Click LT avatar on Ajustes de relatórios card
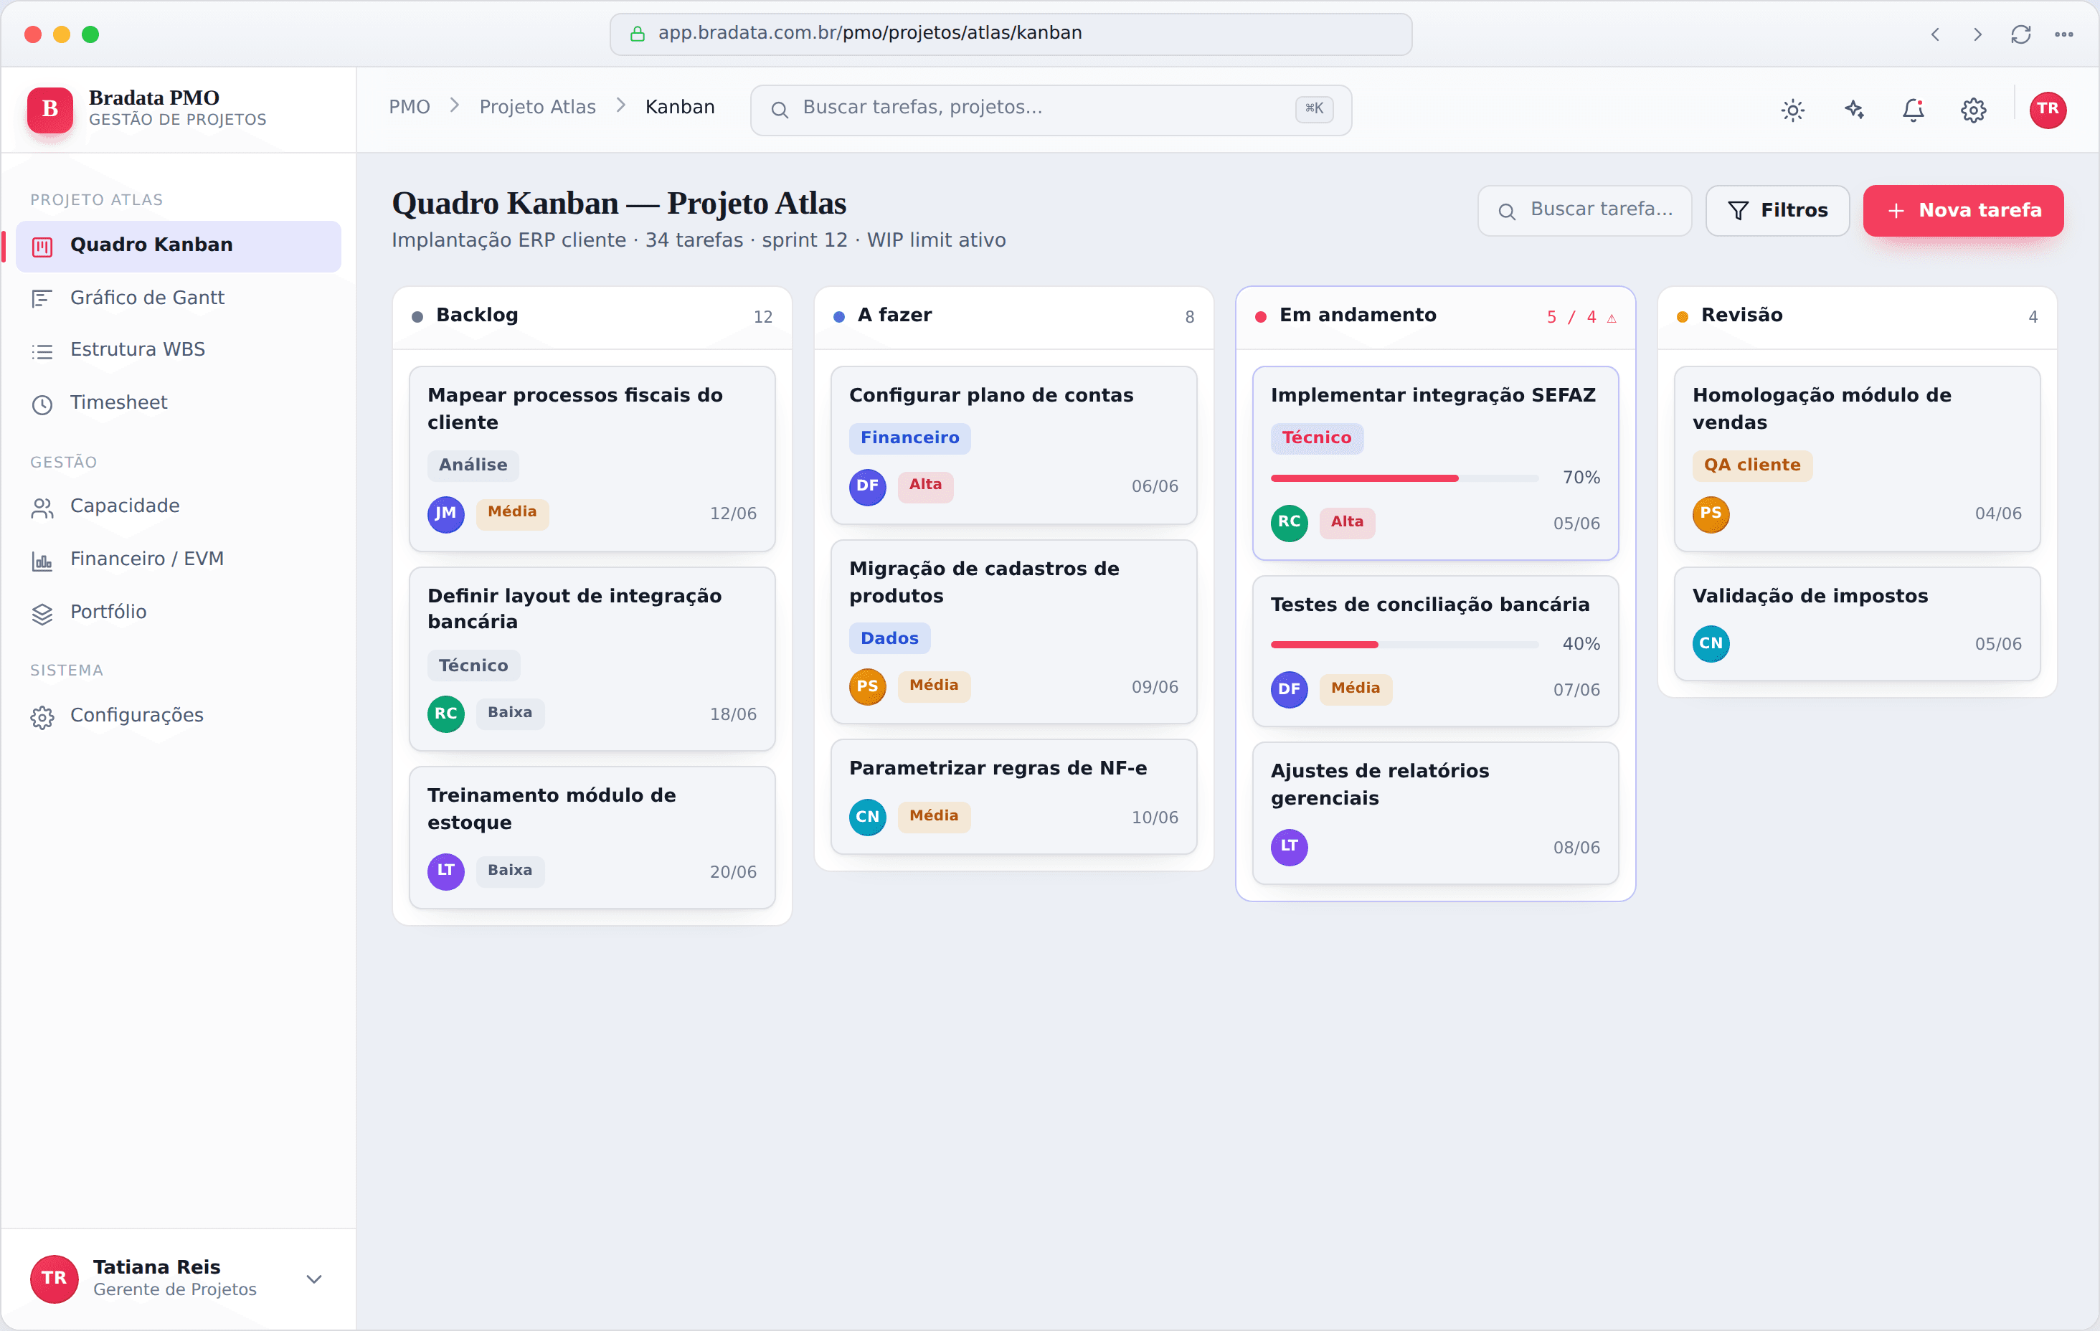 pos(1288,847)
